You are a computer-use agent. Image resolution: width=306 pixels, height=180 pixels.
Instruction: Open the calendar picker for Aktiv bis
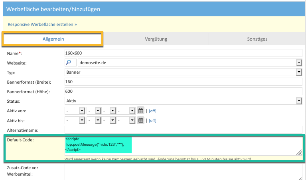140,120
